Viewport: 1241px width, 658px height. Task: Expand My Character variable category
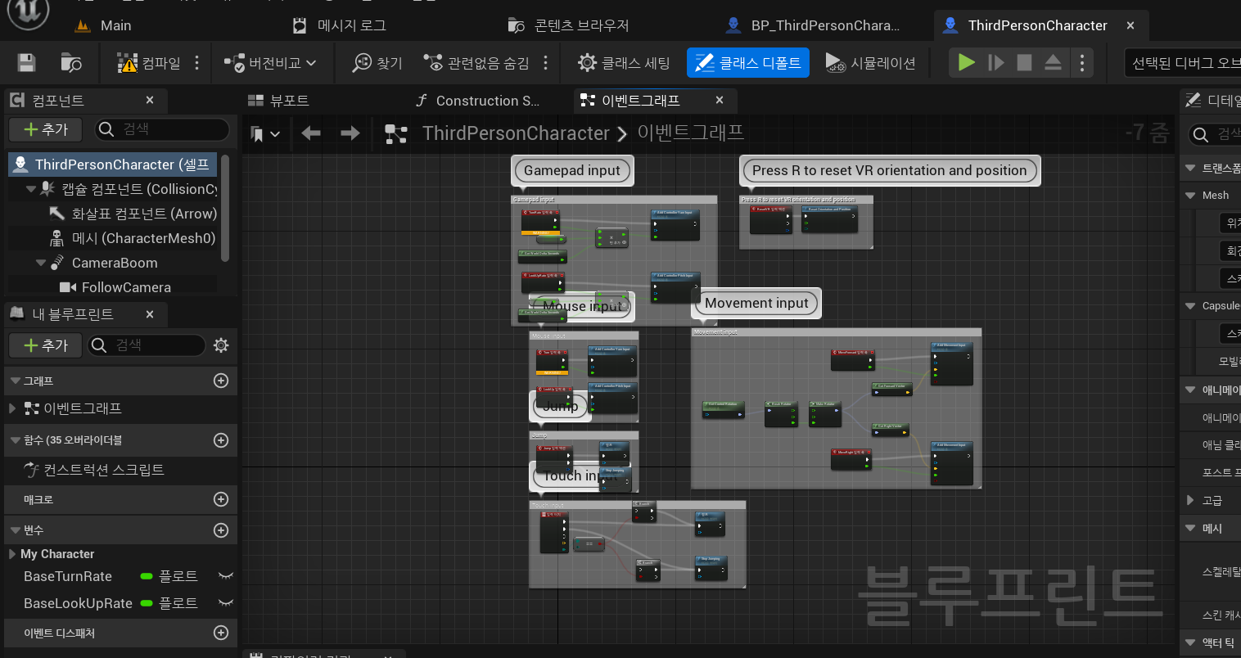point(11,554)
